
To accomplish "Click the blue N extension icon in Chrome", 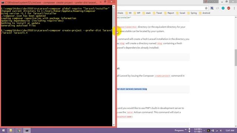I will tap(212, 8).
